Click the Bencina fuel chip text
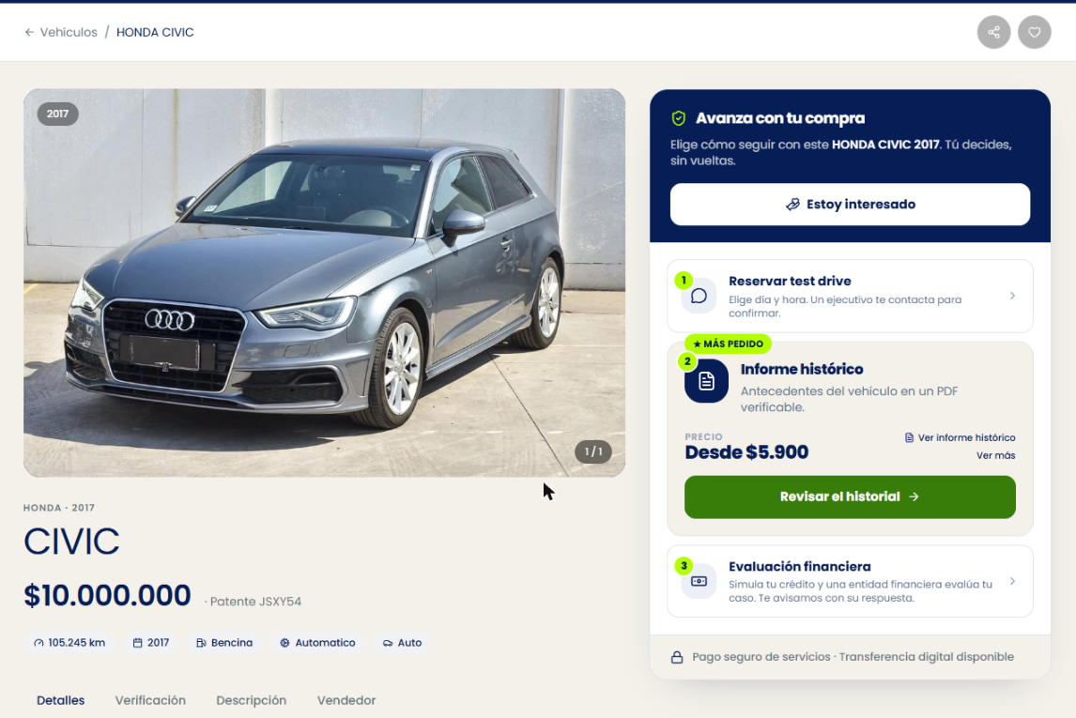This screenshot has height=718, width=1076. [232, 643]
